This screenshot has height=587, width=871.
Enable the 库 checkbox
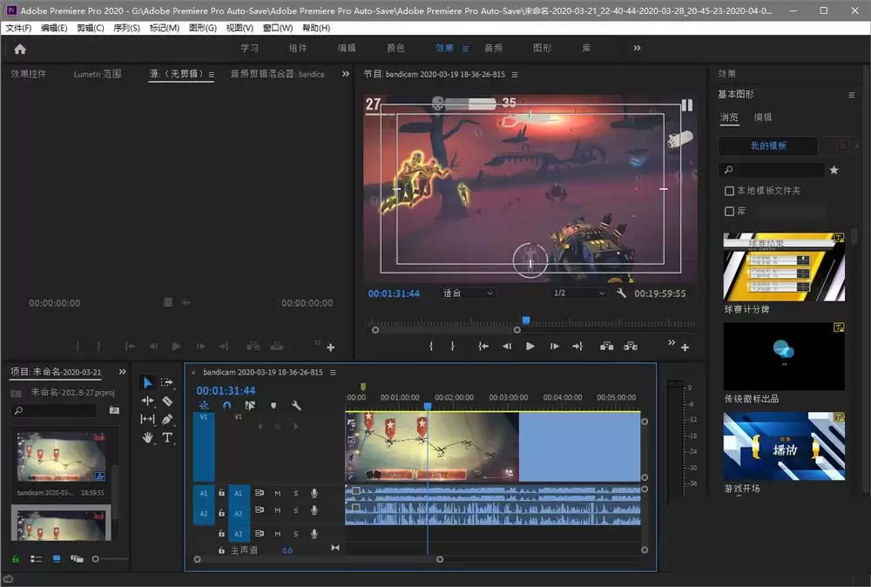pos(729,211)
